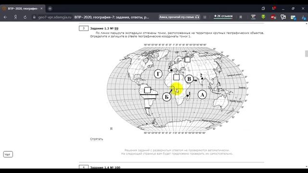Select the ВПР–2020, география tab

23,9
